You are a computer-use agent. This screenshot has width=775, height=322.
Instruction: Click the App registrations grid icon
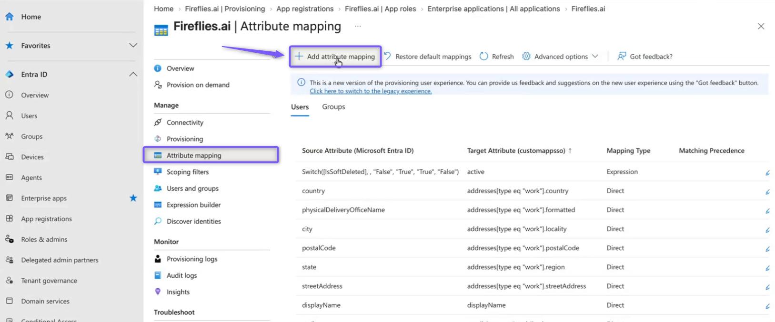(x=9, y=218)
